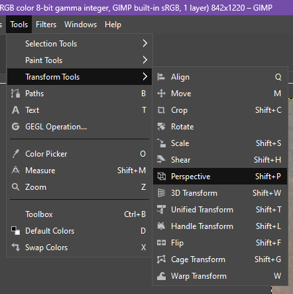Open the Filters menu
Viewport: 293px width, 294px height.
(46, 25)
